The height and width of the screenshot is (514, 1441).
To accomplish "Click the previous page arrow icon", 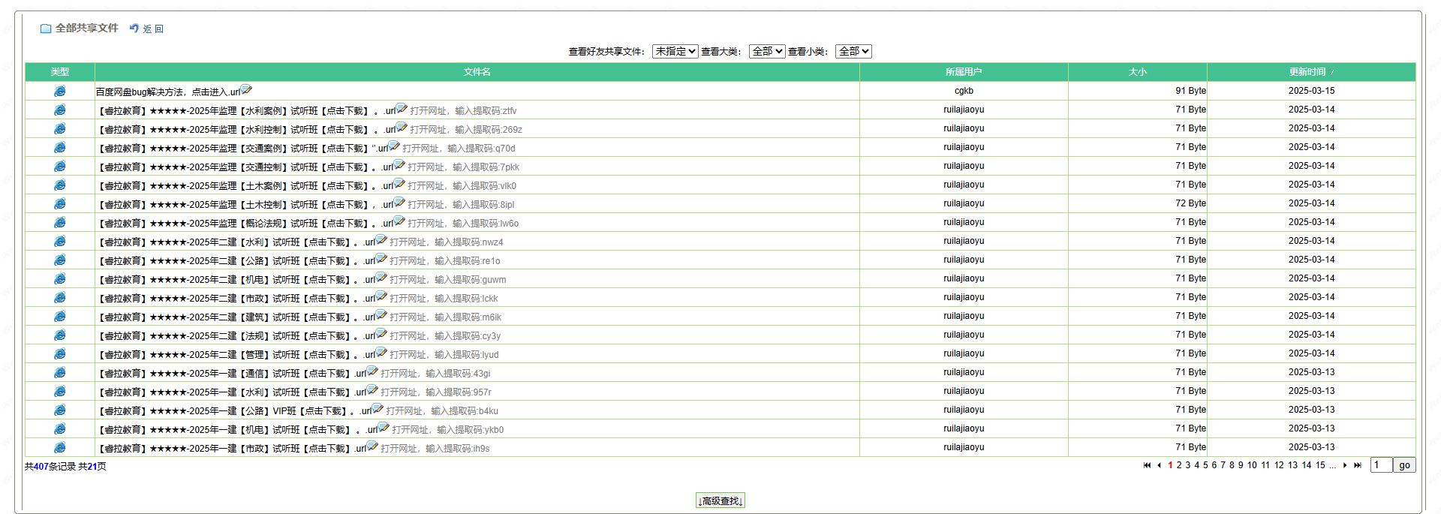I will click(x=1159, y=465).
